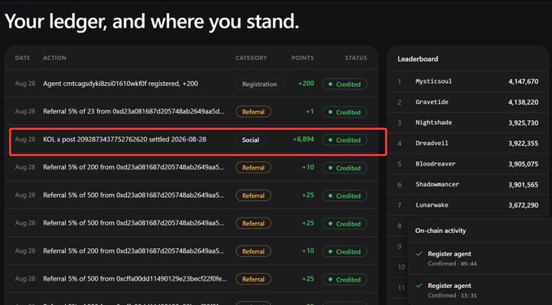552x305 pixels.
Task: Open the Referral 5% of 500 from 0xcffa00dd entry
Action: click(x=135, y=279)
